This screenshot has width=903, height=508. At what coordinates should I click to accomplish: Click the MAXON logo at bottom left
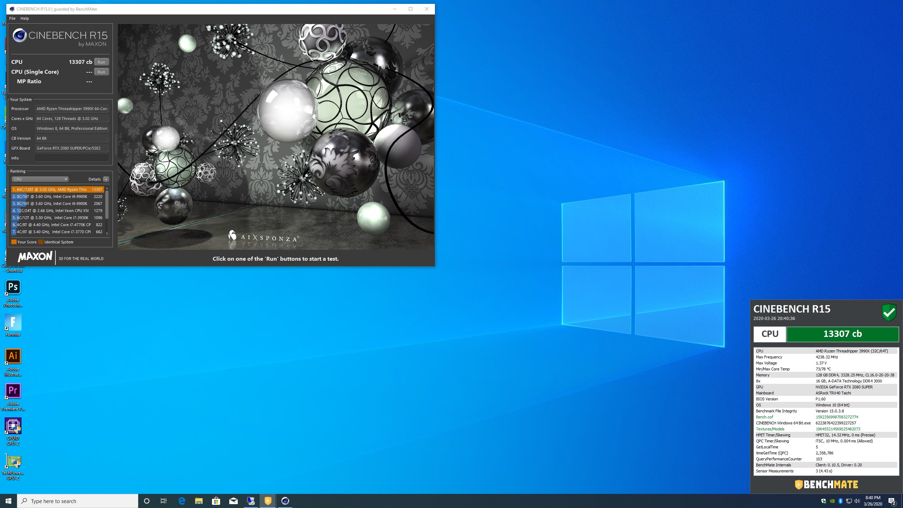click(35, 256)
